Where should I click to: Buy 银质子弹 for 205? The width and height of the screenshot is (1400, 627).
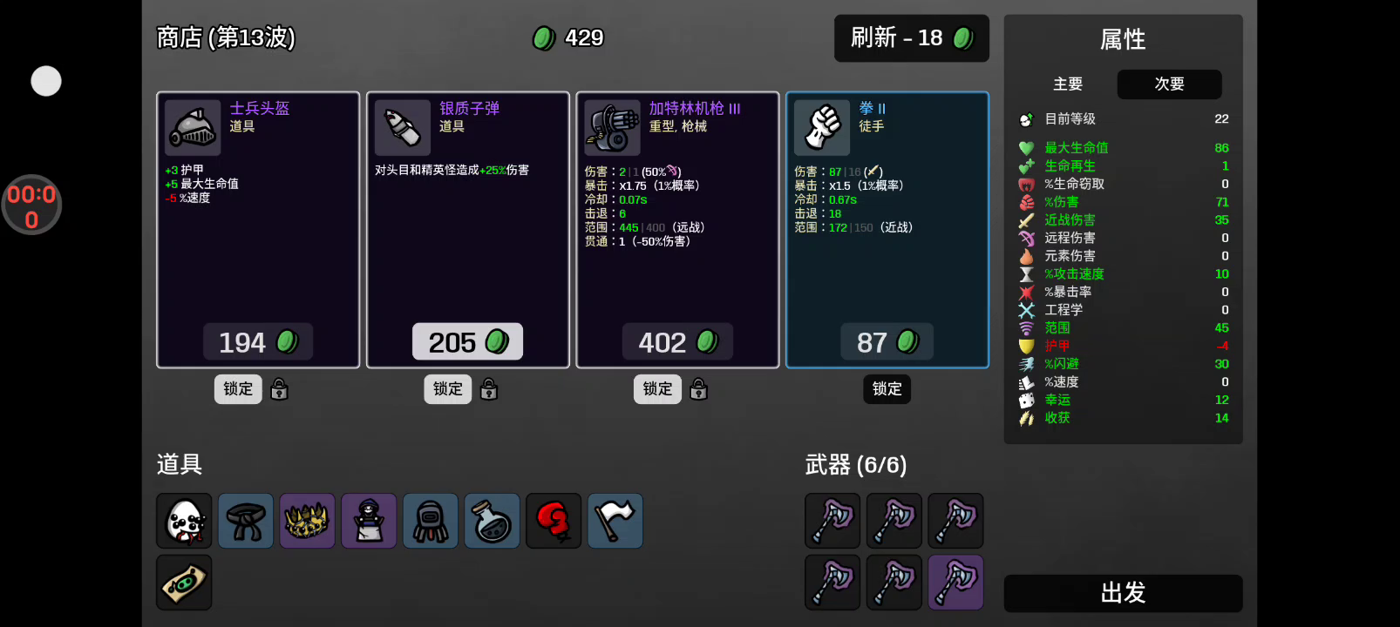pos(468,342)
